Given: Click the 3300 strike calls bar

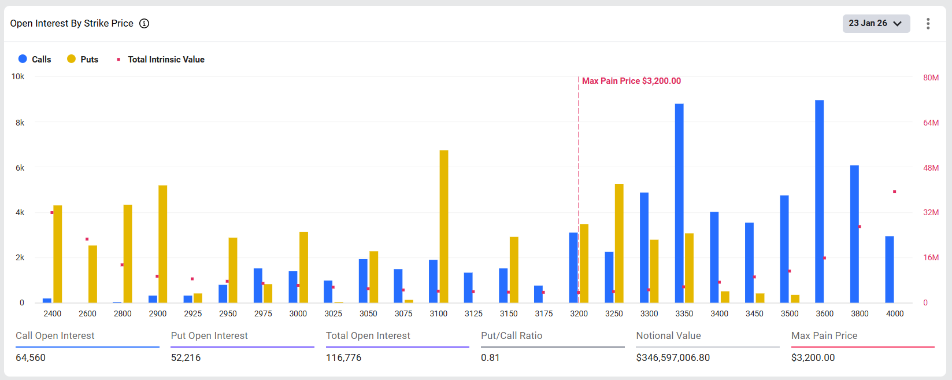Looking at the screenshot, I should point(644,248).
